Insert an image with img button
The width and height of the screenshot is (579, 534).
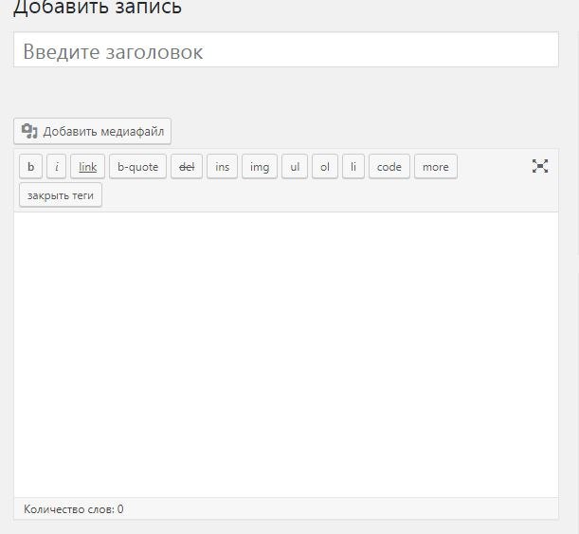pos(260,167)
